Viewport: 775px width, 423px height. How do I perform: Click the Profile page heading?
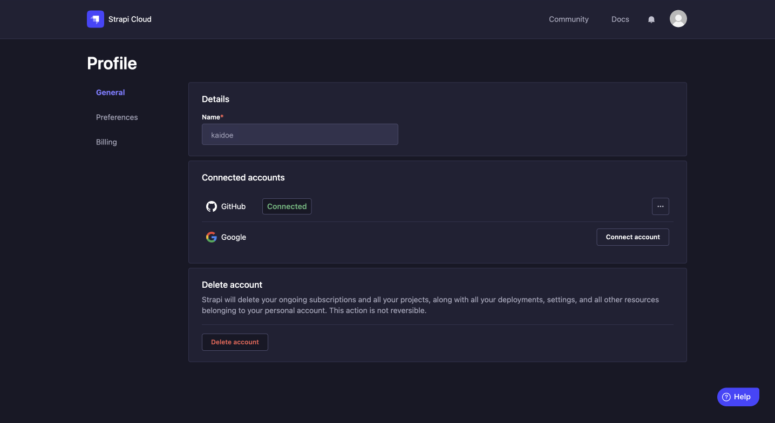click(x=112, y=63)
